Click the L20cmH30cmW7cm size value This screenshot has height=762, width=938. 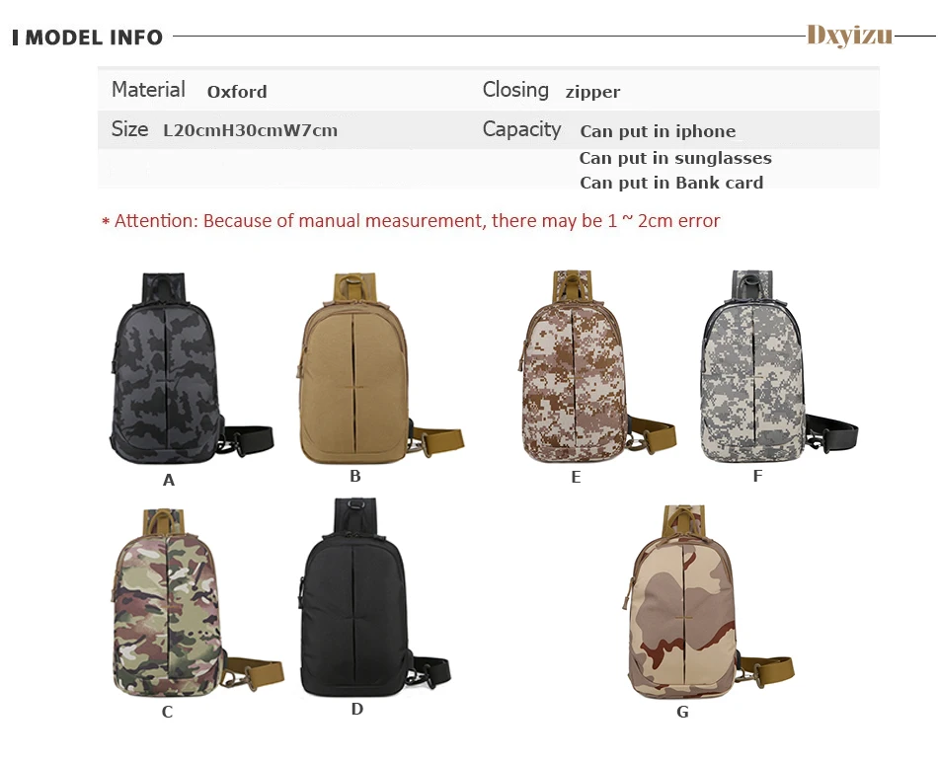[x=250, y=130]
